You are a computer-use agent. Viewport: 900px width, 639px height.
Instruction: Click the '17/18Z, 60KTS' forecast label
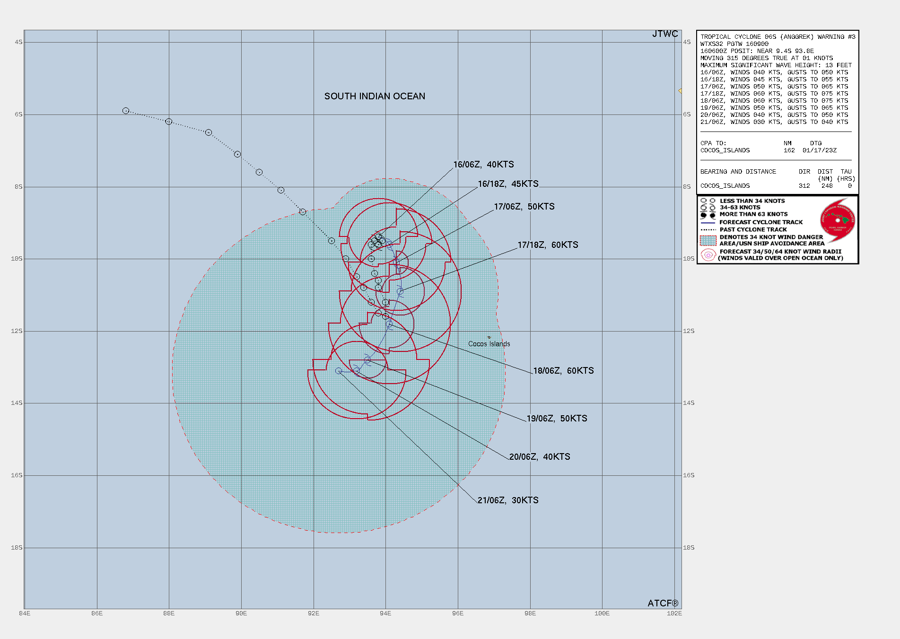click(x=548, y=245)
